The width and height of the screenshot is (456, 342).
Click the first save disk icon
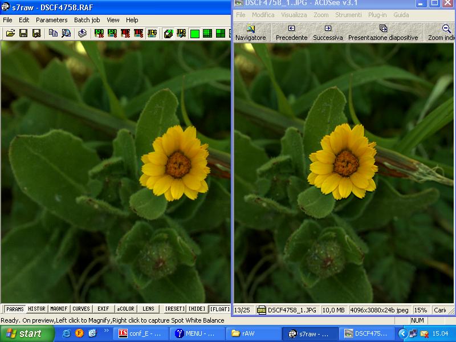pos(23,34)
